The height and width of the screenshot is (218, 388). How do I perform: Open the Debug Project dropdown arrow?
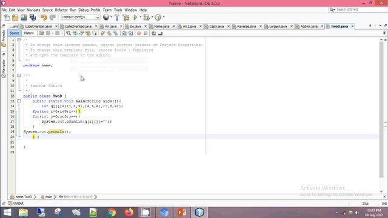(152, 17)
